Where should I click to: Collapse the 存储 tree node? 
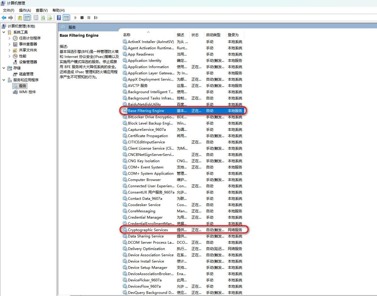click(x=4, y=68)
